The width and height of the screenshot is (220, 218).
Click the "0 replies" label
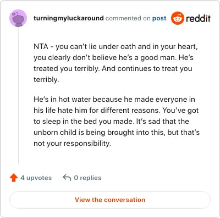click(87, 178)
